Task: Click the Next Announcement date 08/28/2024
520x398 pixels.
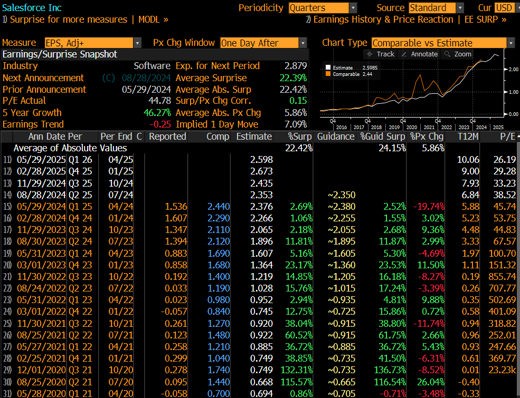Action: coord(146,78)
